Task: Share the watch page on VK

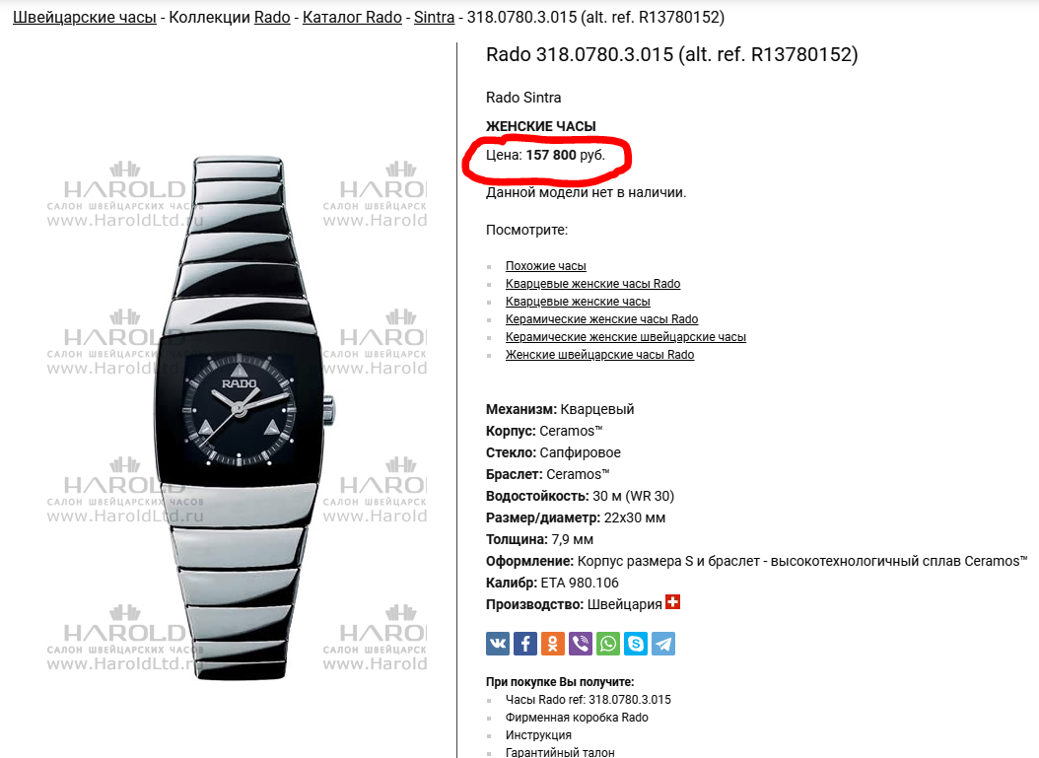Action: [x=498, y=644]
